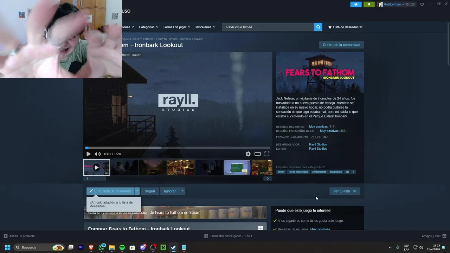Open WhatsApp from the taskbar
The height and width of the screenshot is (253, 450).
tap(102, 247)
